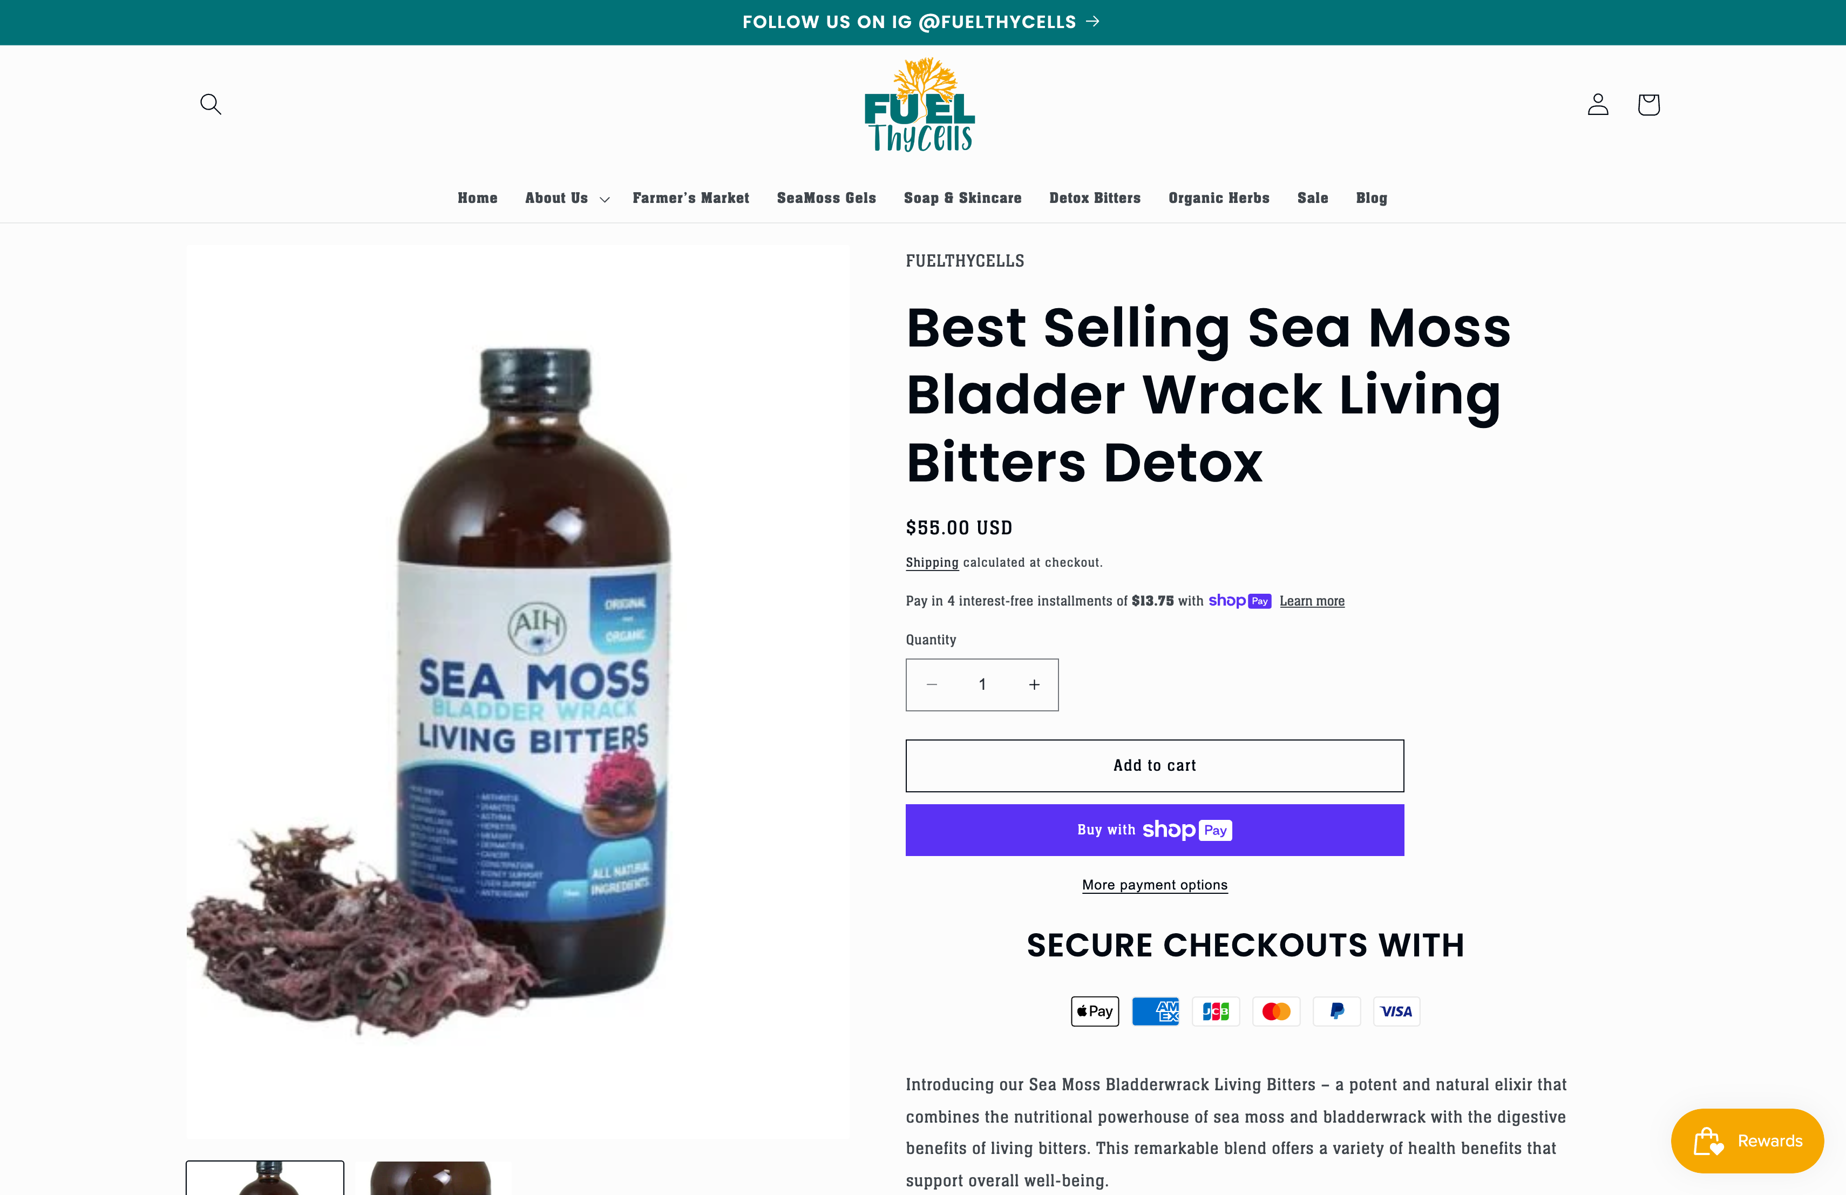1846x1195 pixels.
Task: Click the Fuel Thy Cells logo
Action: tap(920, 104)
